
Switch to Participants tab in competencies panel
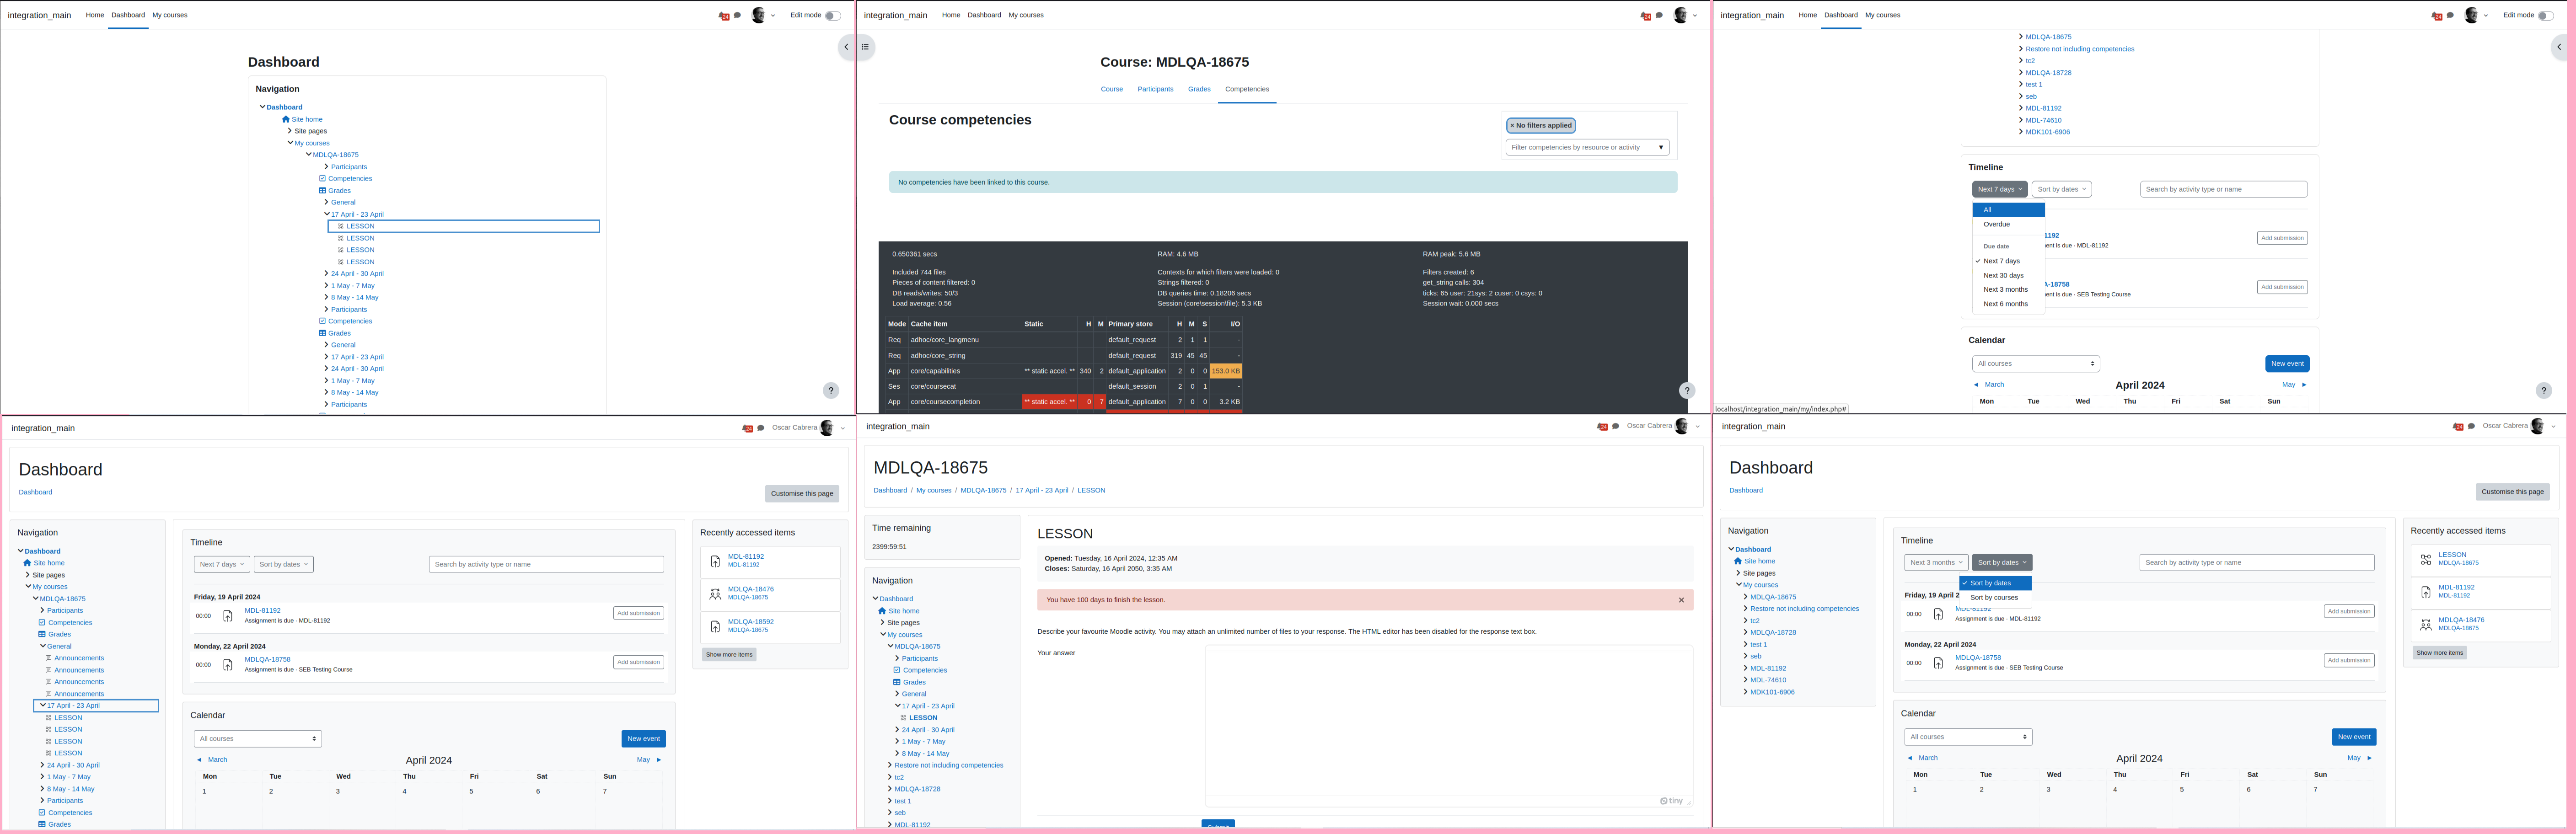pos(1155,89)
